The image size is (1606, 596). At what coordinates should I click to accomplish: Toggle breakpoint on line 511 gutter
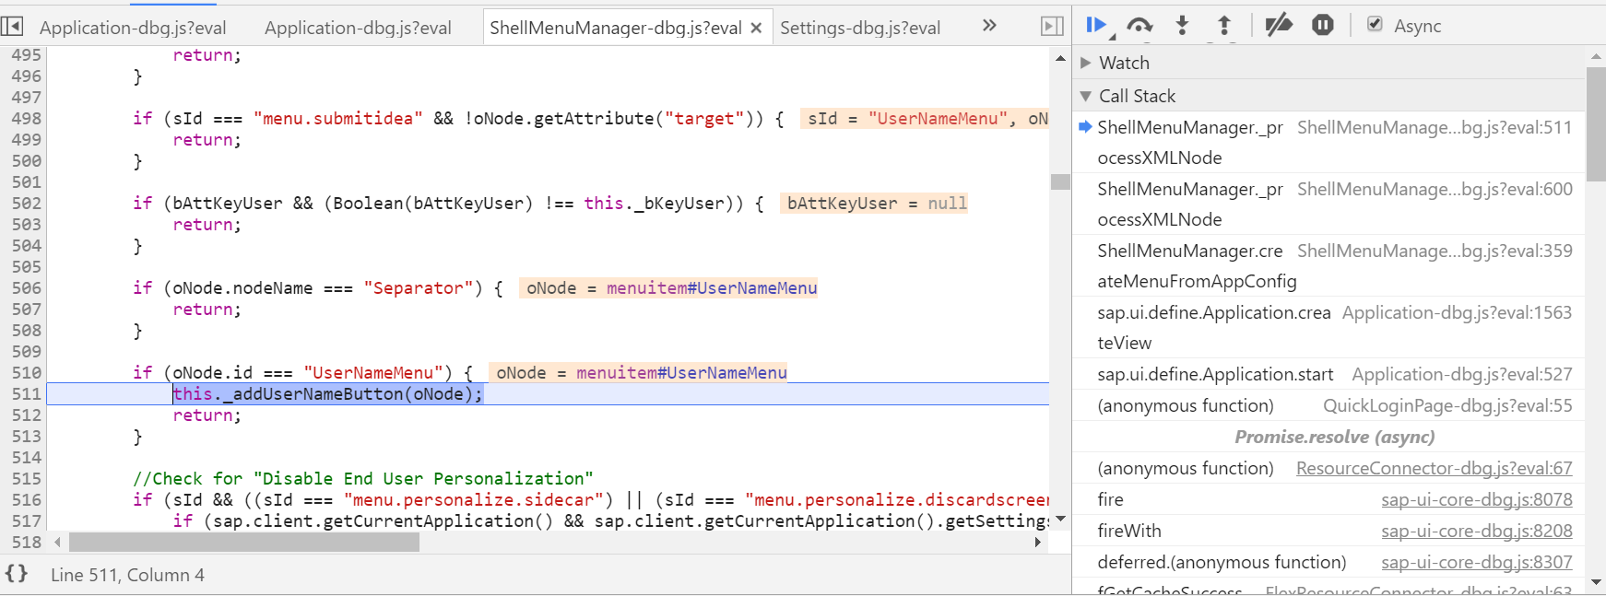pos(26,393)
